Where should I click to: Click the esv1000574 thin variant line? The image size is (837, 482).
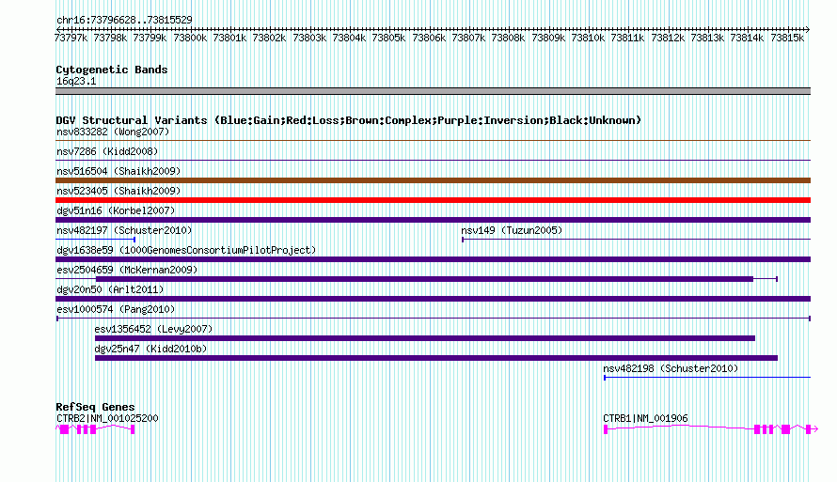click(434, 319)
